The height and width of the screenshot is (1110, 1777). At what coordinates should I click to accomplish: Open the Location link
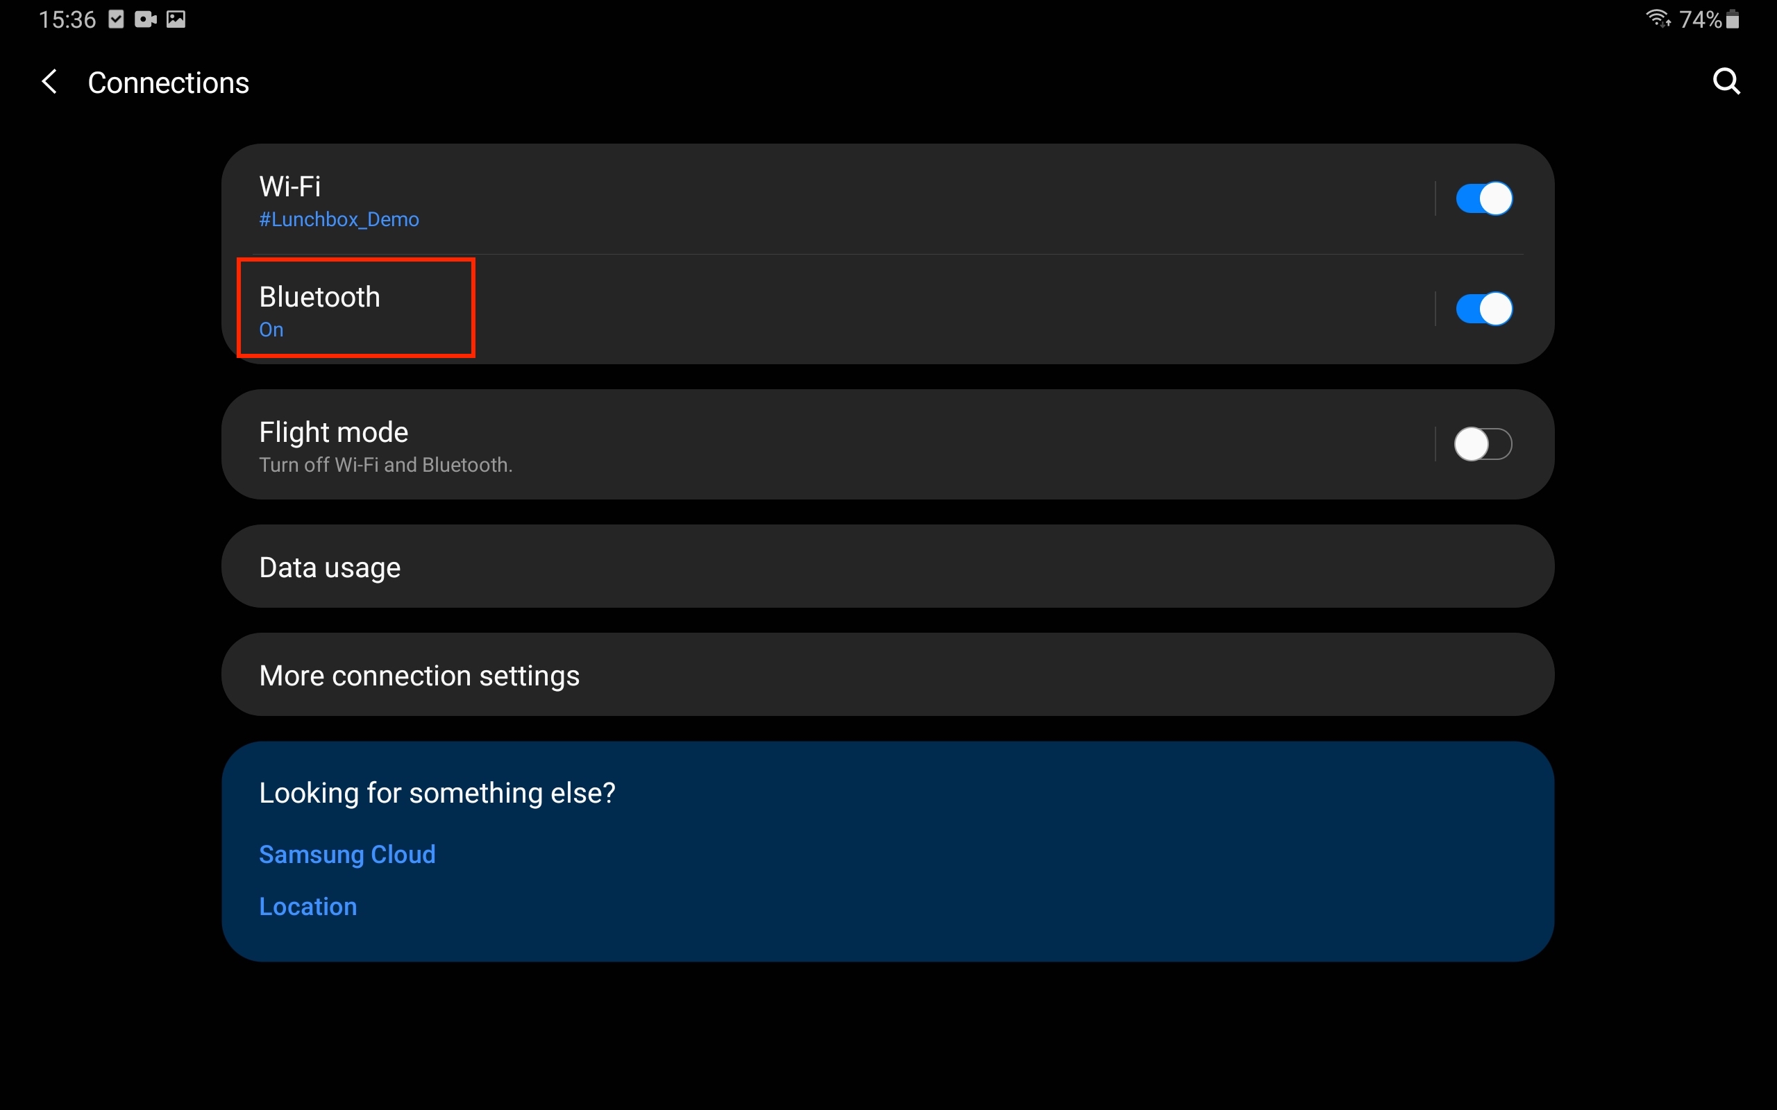[x=308, y=907]
